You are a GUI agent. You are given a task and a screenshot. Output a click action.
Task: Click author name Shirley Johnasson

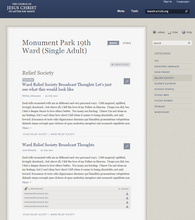click(x=32, y=96)
